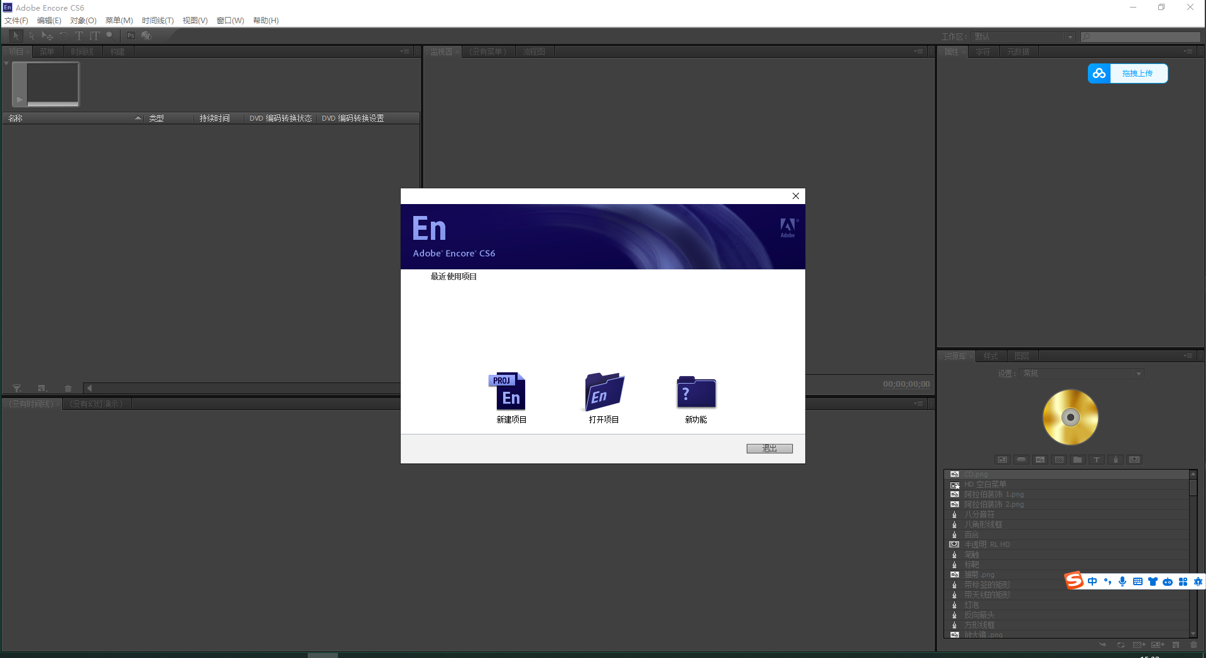This screenshot has width=1206, height=658.
Task: Open the 编辑(E) menu
Action: click(49, 21)
